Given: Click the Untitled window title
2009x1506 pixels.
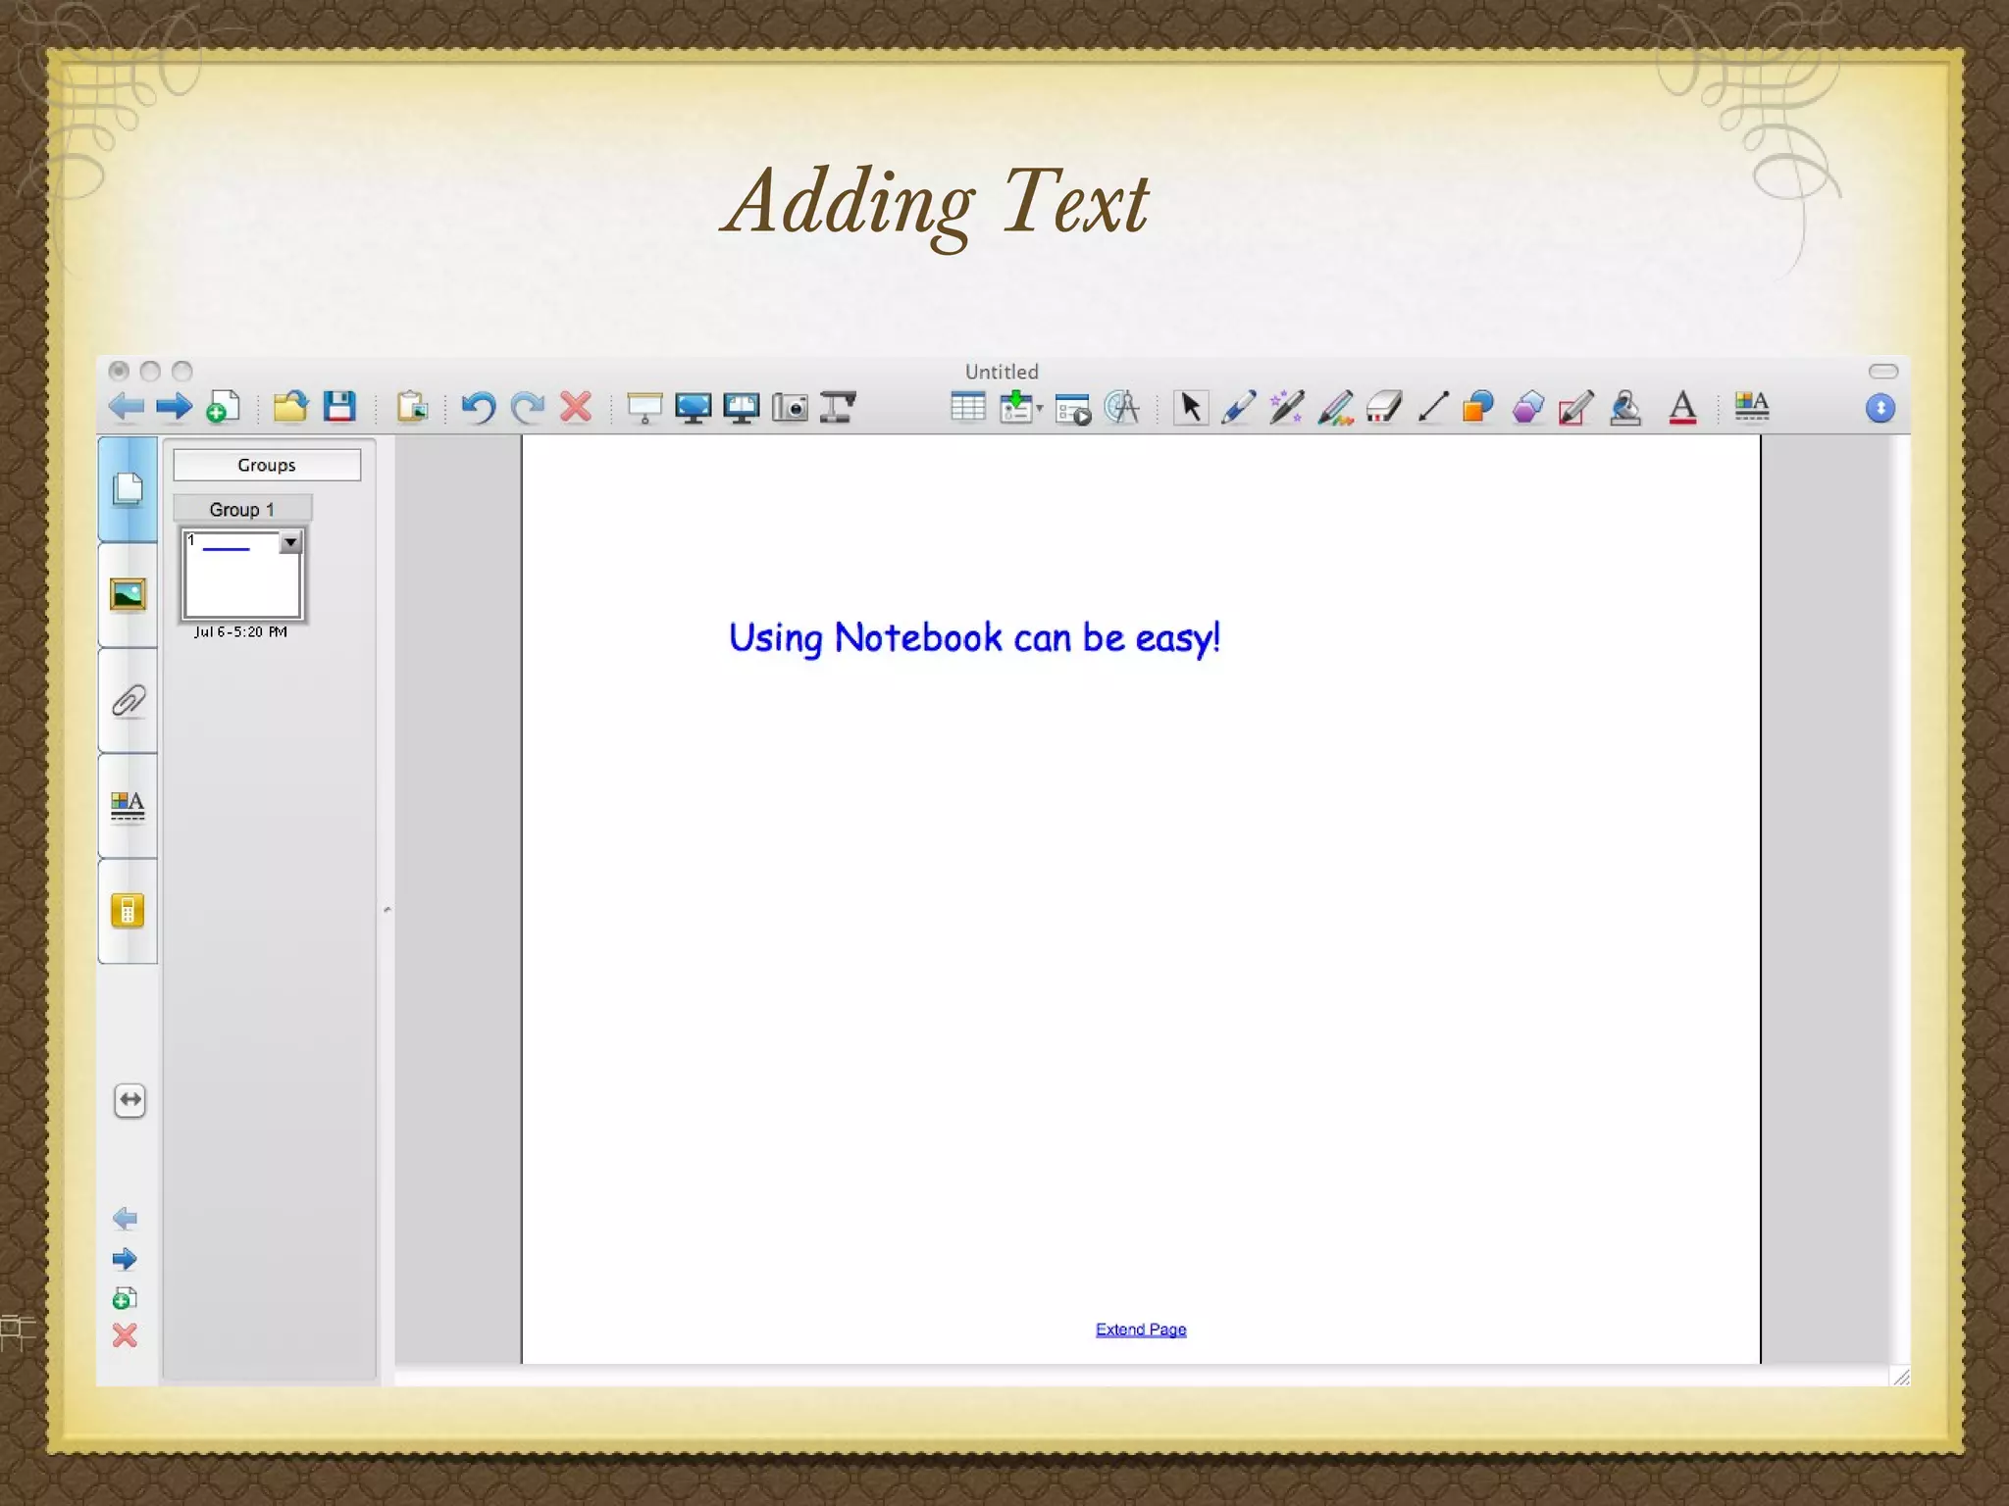Looking at the screenshot, I should click(1002, 372).
